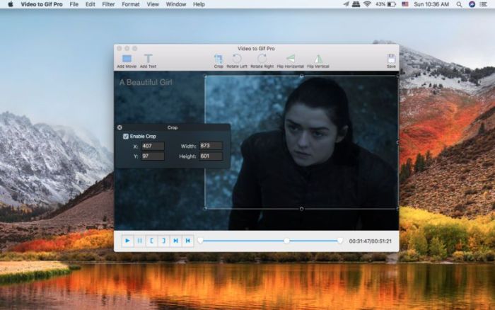Select the Add Text tool
Image resolution: width=495 pixels, height=310 pixels.
[148, 59]
